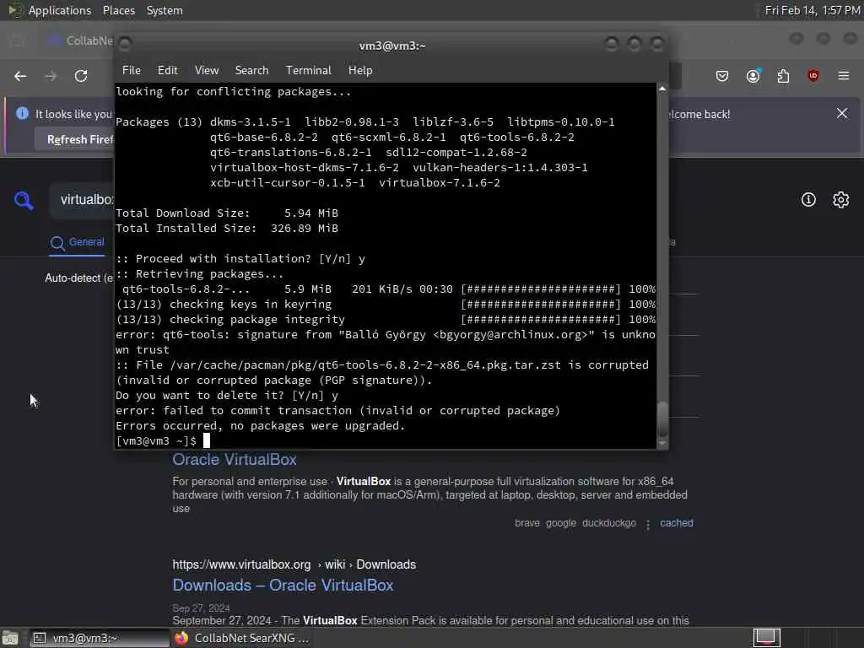Open SearXNG about info icon
The height and width of the screenshot is (648, 864).
coord(808,199)
